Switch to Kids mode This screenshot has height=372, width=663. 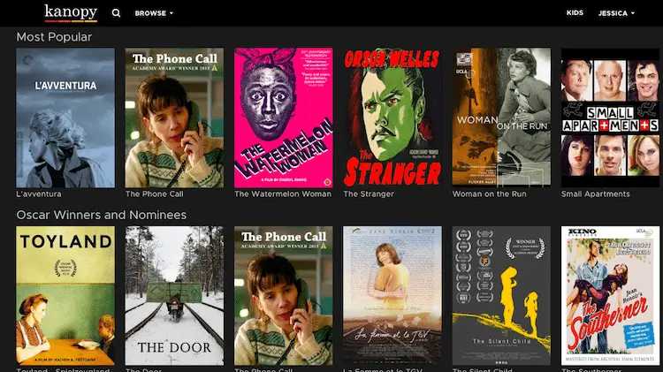[x=575, y=13]
